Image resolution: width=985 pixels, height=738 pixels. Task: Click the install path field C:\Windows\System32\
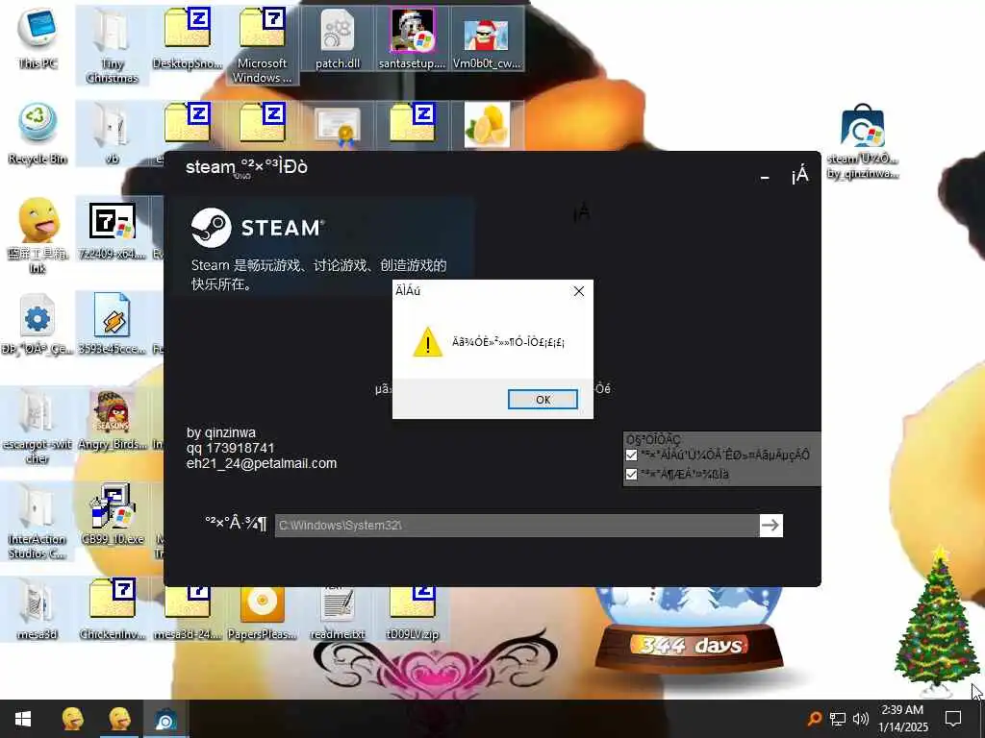point(517,526)
